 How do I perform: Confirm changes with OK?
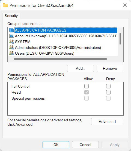(x=56, y=145)
